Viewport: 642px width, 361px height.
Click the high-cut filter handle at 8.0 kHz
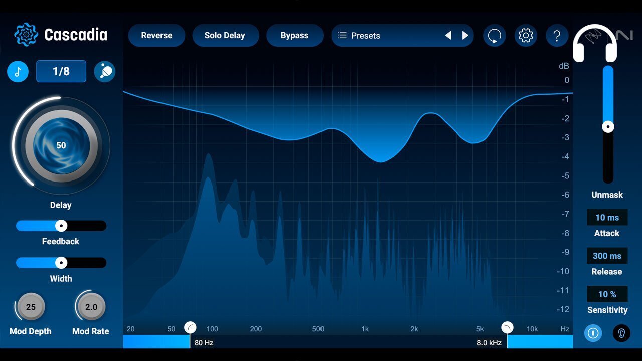click(507, 328)
